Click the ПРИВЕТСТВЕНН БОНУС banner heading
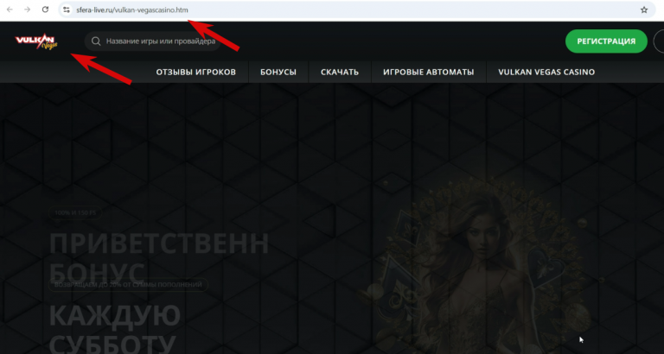 (159, 258)
